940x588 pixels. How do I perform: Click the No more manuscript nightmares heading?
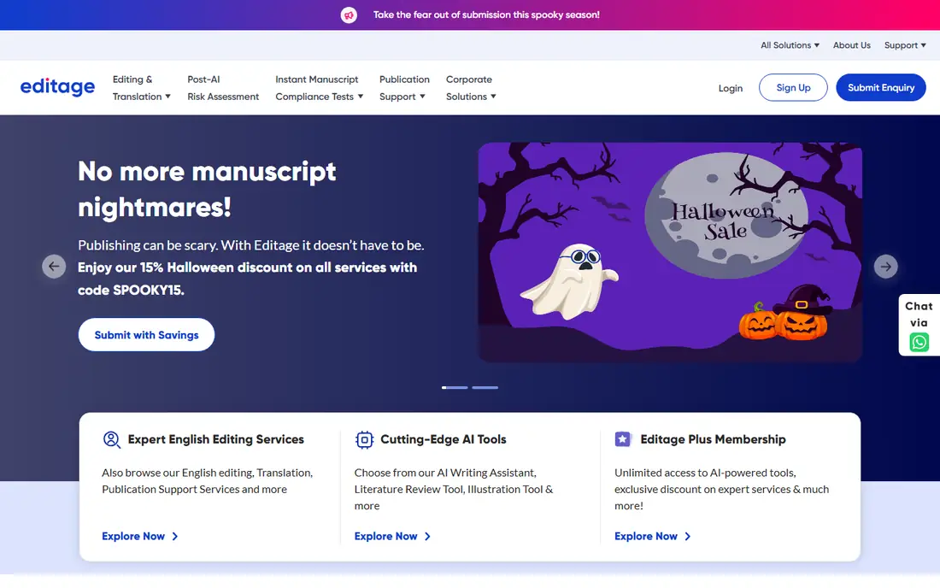pos(207,189)
